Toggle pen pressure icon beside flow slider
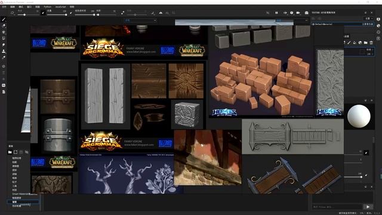 pyautogui.click(x=71, y=13)
